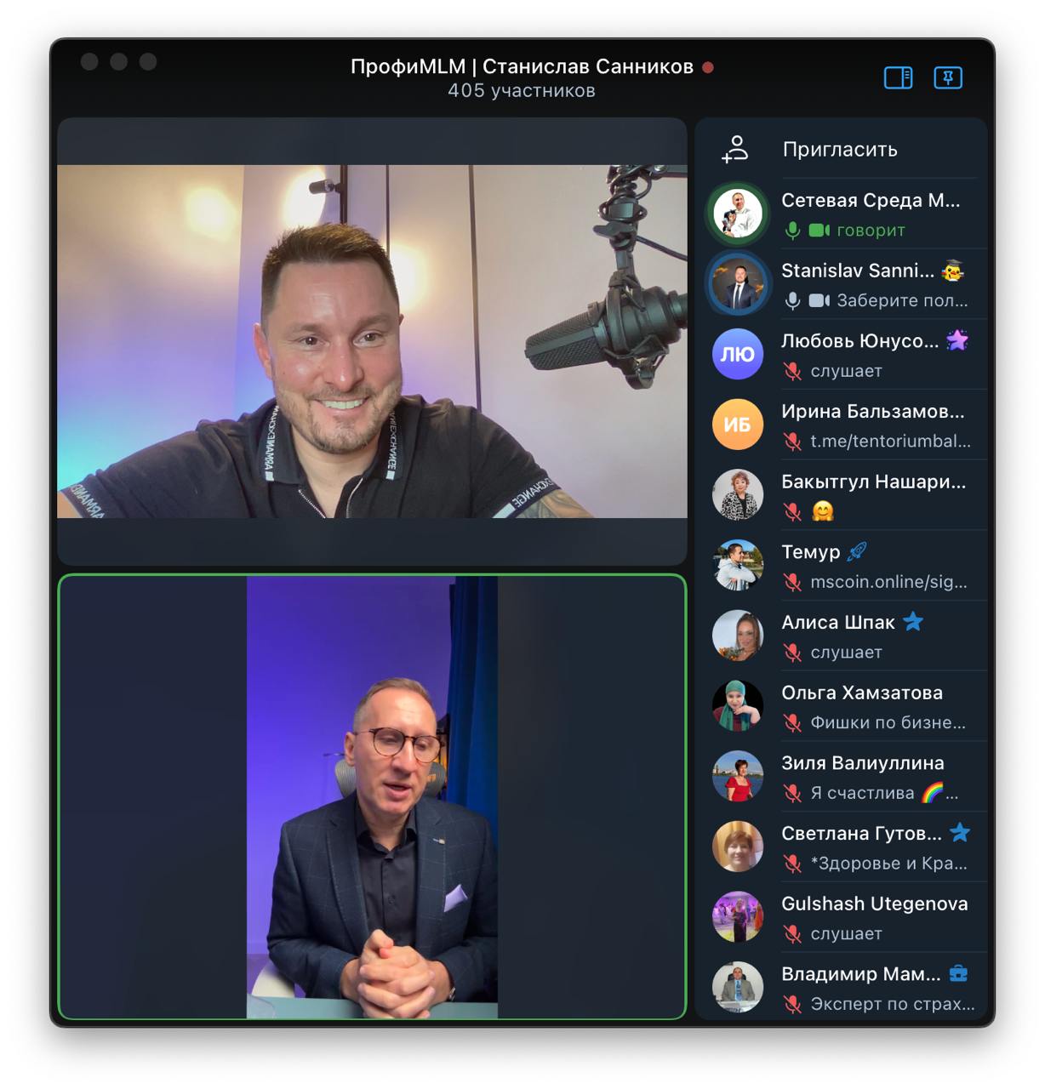Click the green microphone icon of Сетевая Среда
The image size is (1045, 1089).
tap(793, 231)
